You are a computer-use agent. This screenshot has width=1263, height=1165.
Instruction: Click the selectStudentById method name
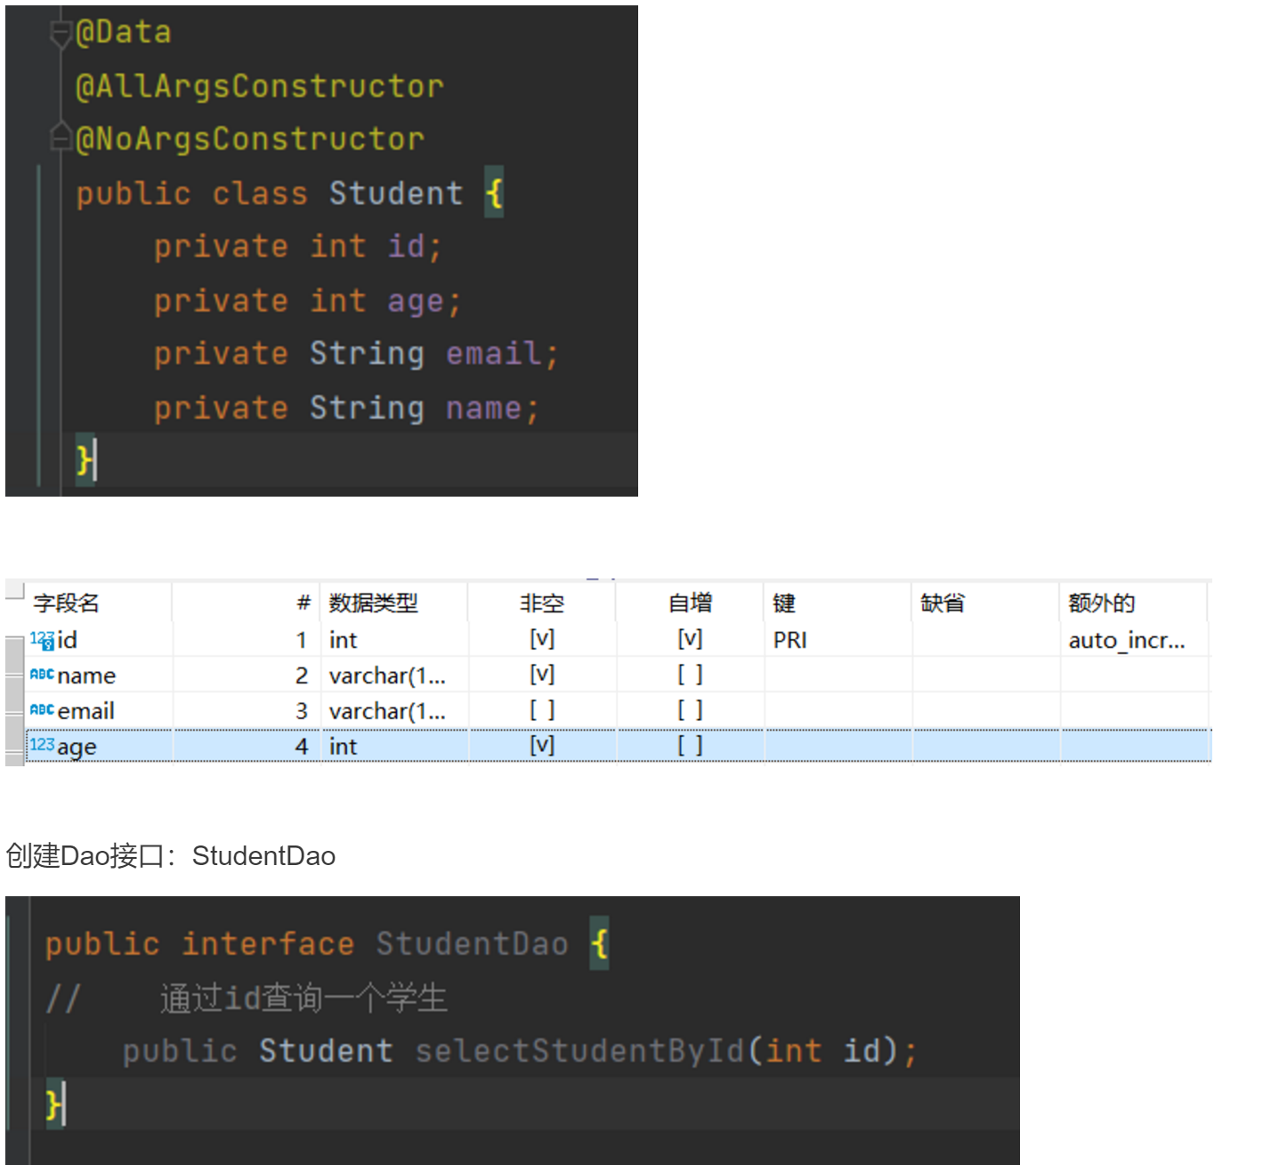click(x=579, y=1051)
